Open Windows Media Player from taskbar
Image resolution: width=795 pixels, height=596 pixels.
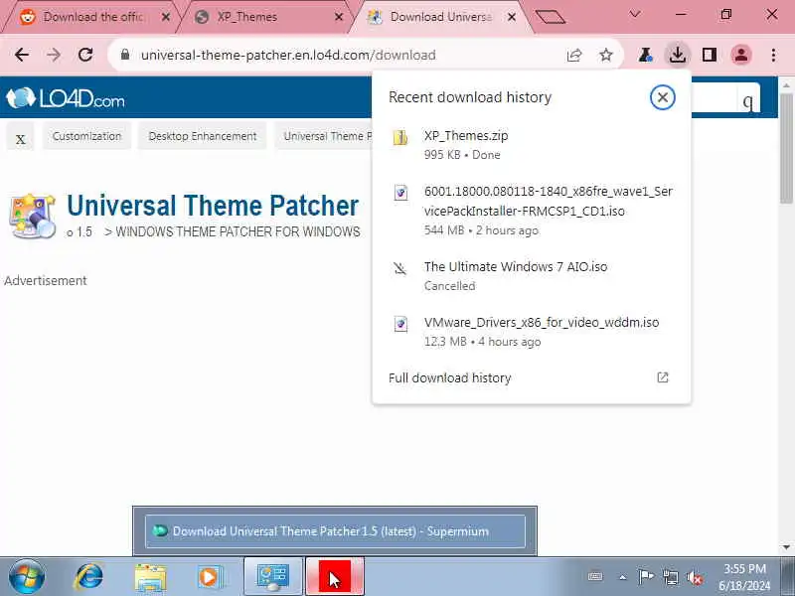209,577
